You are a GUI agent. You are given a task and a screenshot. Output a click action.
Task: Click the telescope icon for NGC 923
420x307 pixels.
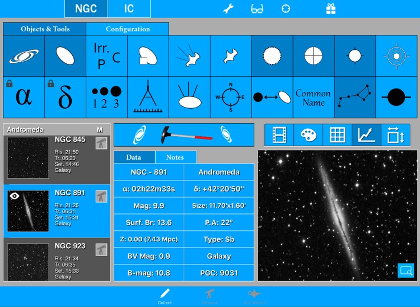(x=101, y=250)
